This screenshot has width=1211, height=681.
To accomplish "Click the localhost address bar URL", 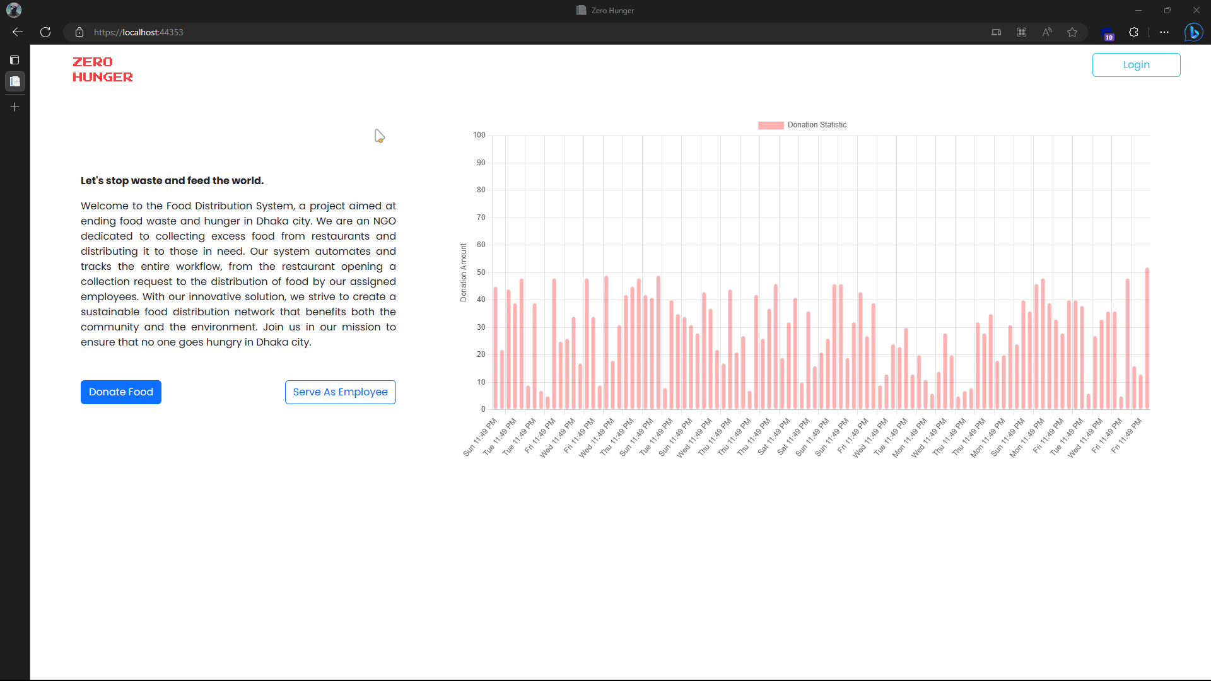I will [x=139, y=32].
